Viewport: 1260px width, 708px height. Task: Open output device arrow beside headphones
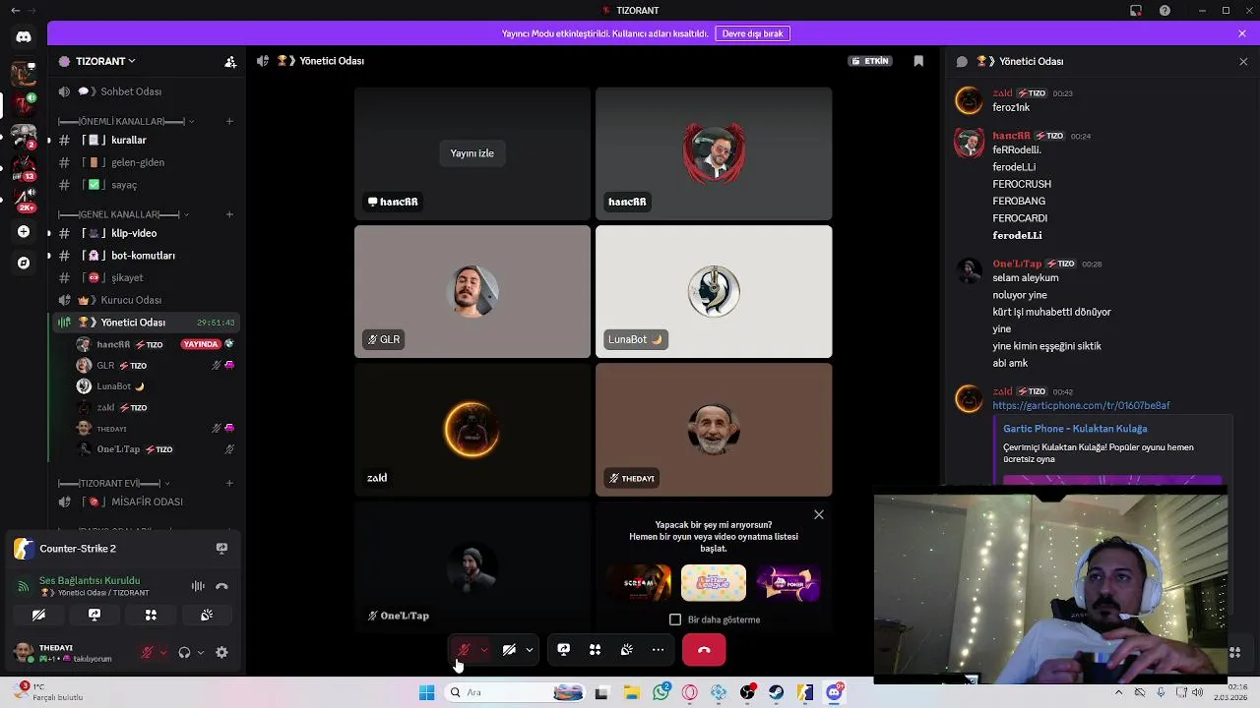tap(201, 652)
